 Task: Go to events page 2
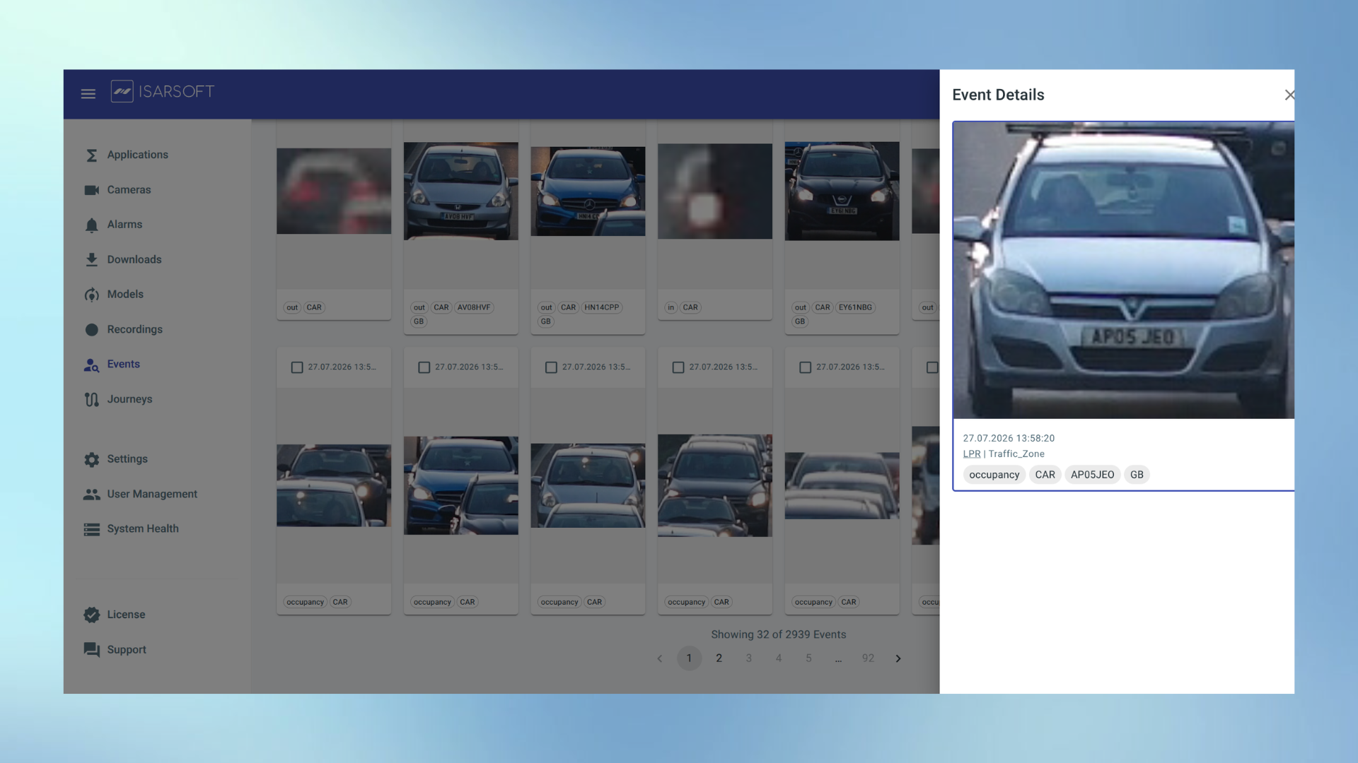pos(719,658)
